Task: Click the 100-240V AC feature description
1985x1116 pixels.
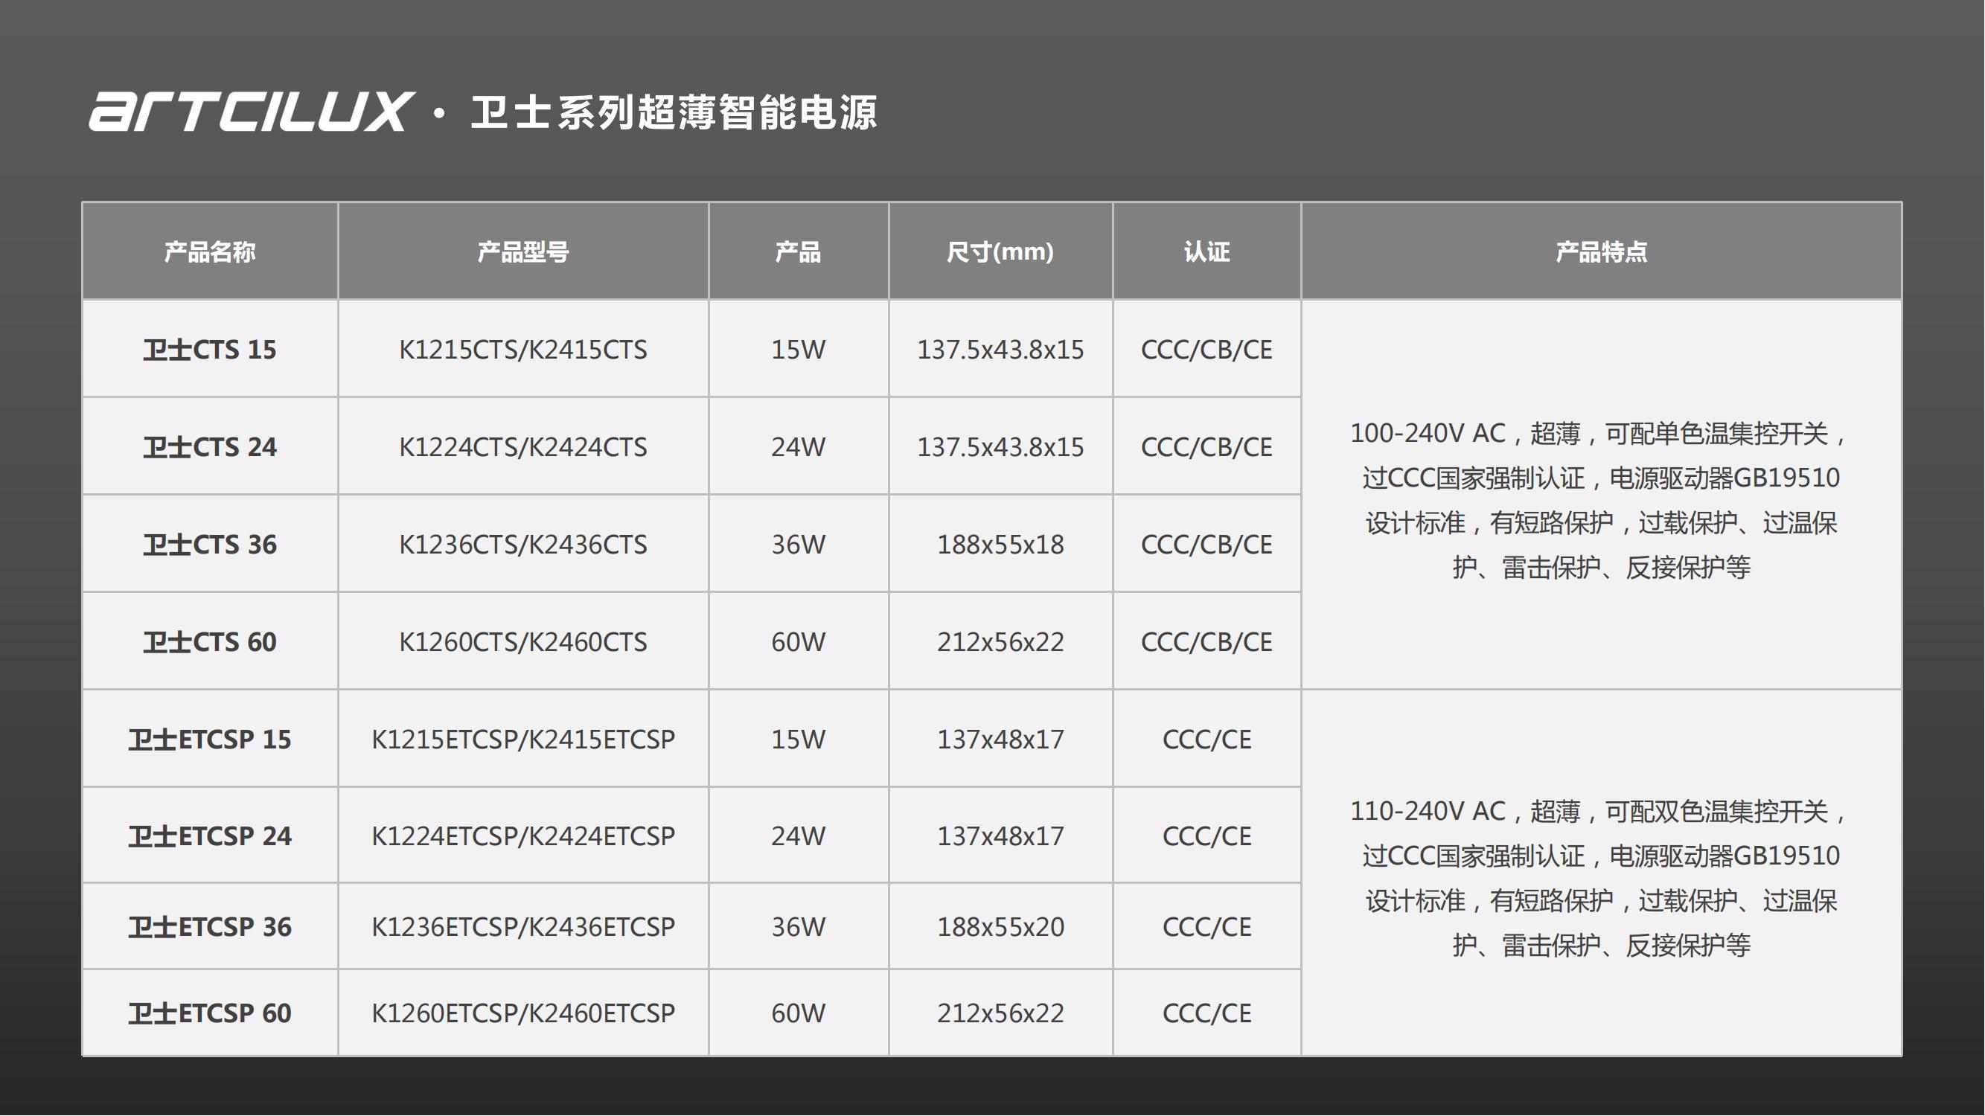Action: (1601, 500)
